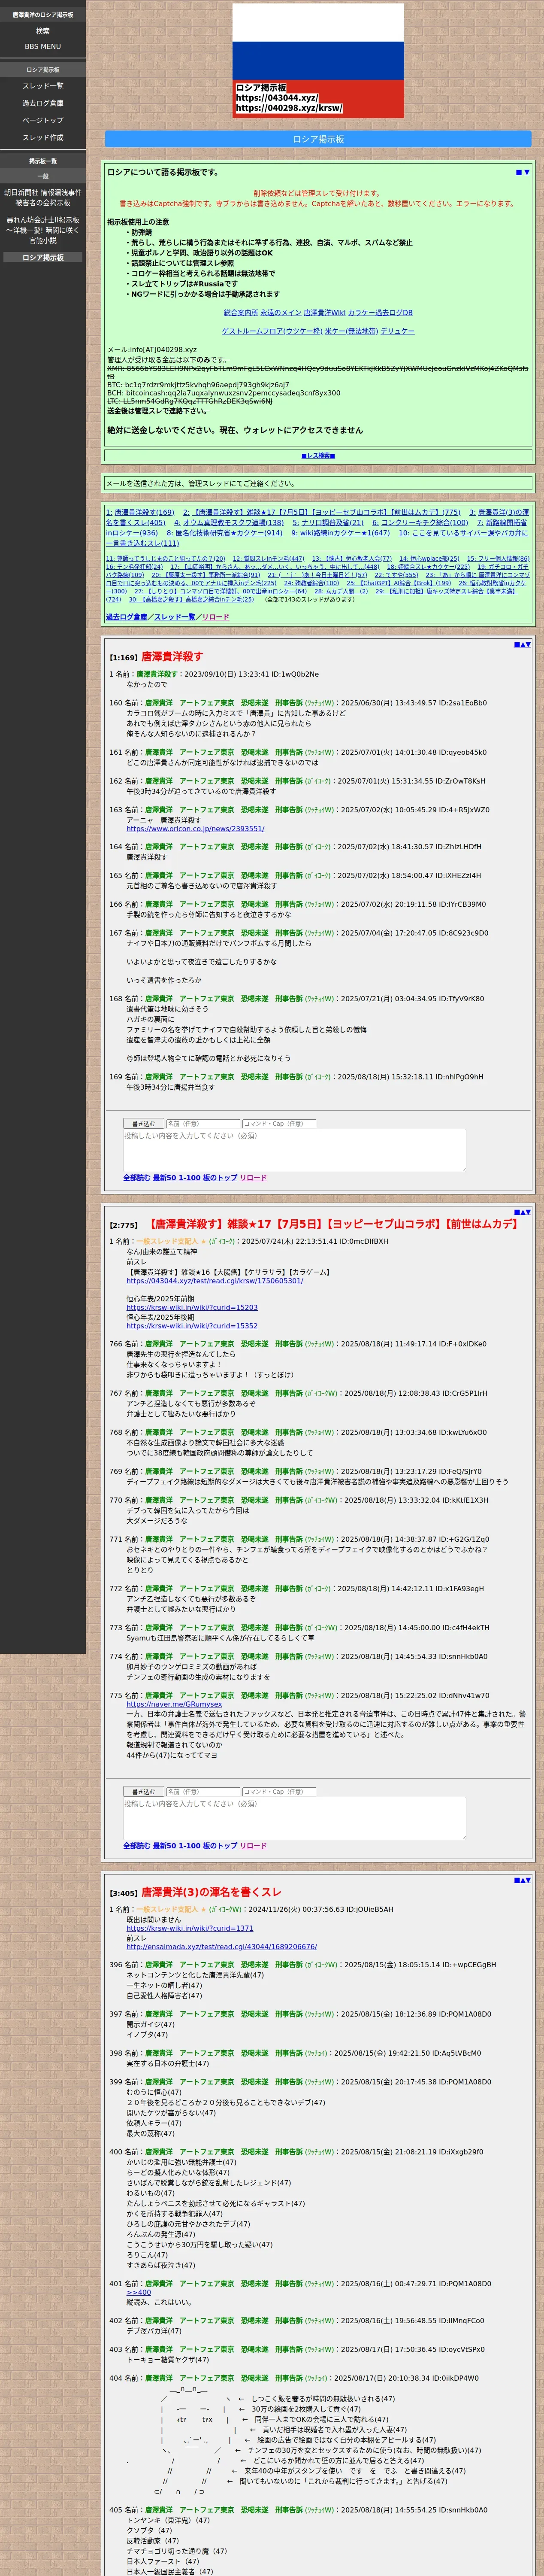Click 全部読む under thread 2

136,1846
